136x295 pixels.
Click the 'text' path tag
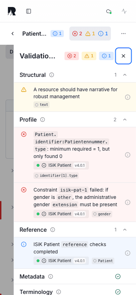click(41, 105)
